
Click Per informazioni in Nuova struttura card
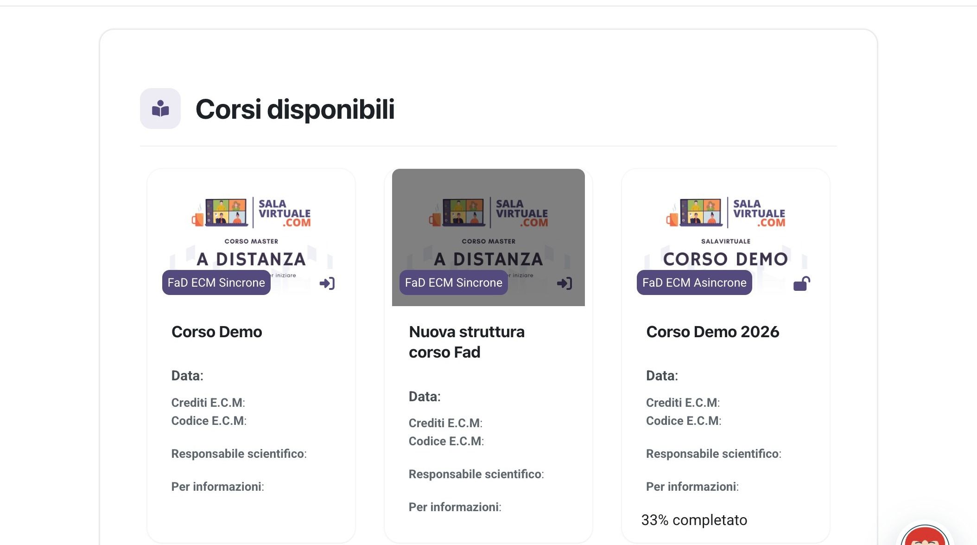tap(455, 507)
